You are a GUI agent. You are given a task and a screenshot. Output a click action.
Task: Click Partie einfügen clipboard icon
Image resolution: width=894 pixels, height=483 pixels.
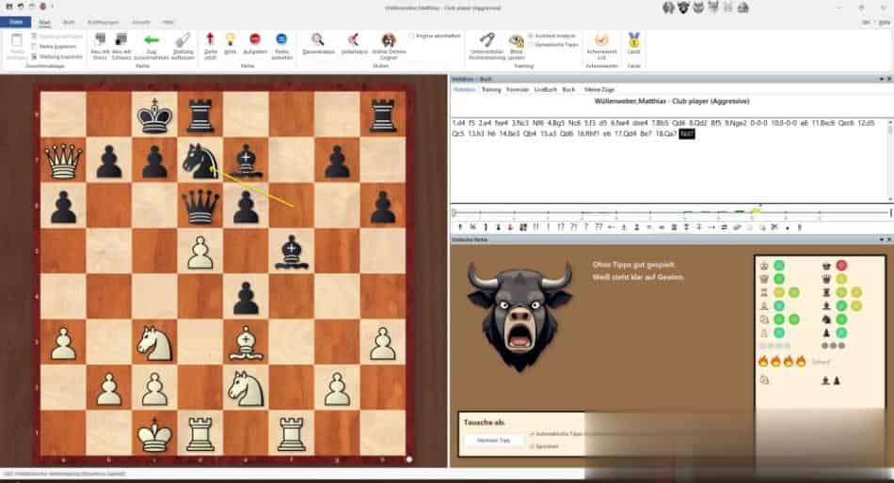[17, 41]
